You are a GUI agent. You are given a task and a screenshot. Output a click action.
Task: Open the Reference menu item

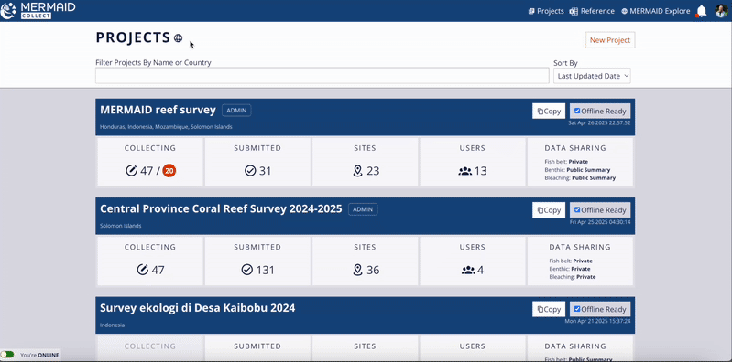click(592, 11)
